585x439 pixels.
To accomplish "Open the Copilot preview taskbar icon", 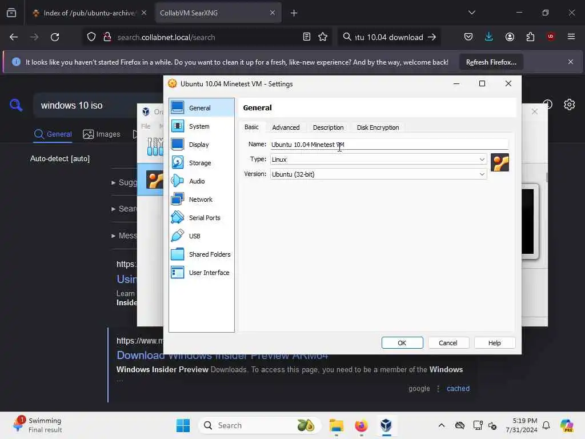I will [x=566, y=425].
